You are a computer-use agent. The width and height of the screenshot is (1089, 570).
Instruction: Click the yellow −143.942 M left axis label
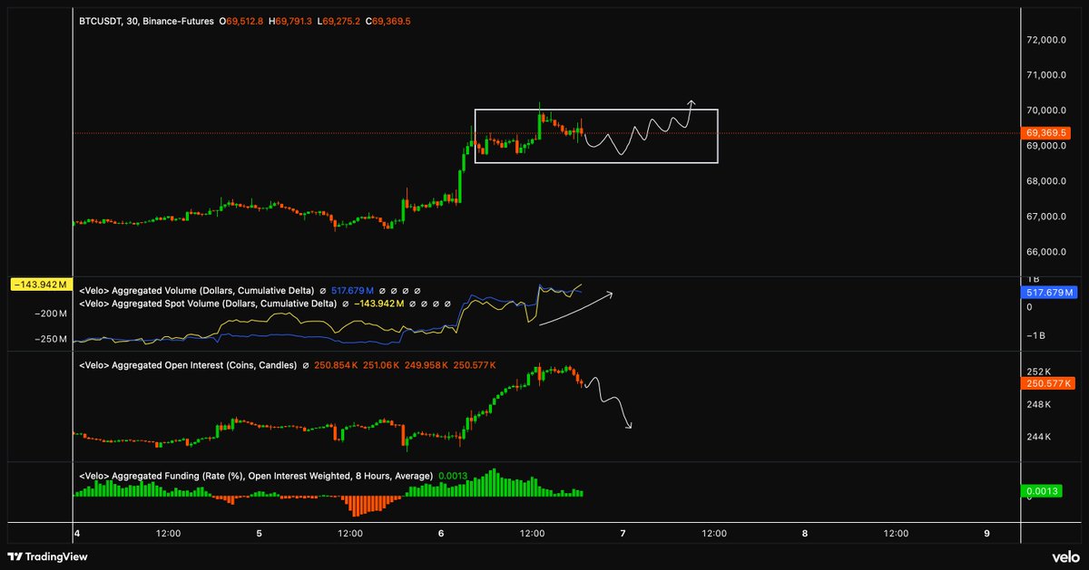click(x=39, y=285)
